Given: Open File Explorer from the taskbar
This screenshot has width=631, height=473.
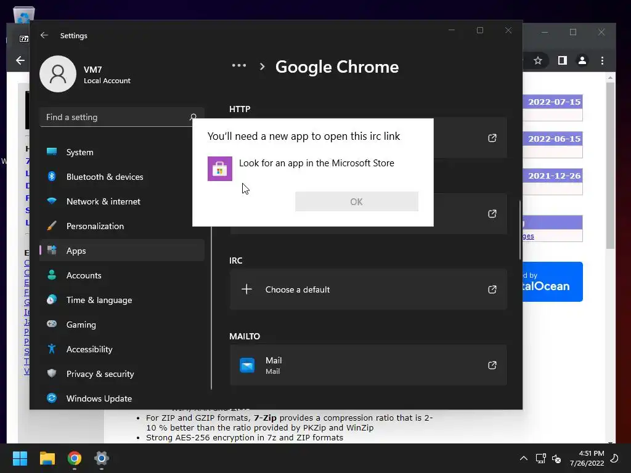Looking at the screenshot, I should (47, 458).
